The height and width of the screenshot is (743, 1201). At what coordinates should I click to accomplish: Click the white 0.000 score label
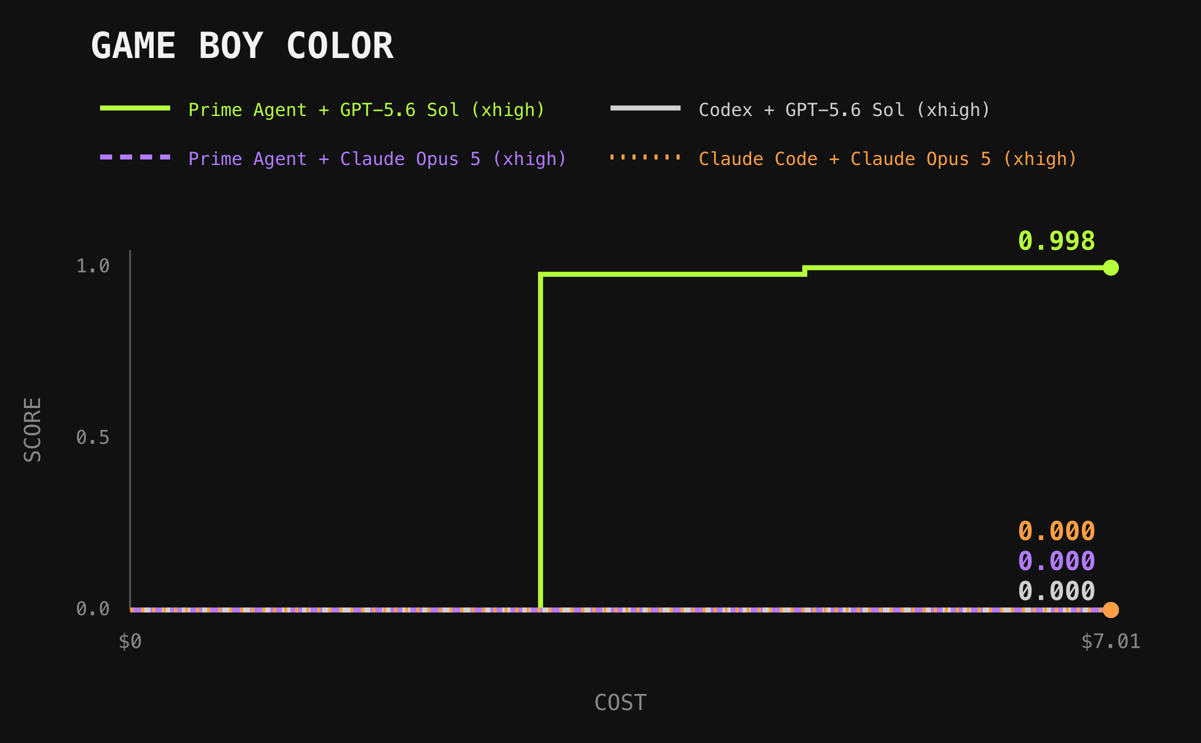click(1057, 591)
